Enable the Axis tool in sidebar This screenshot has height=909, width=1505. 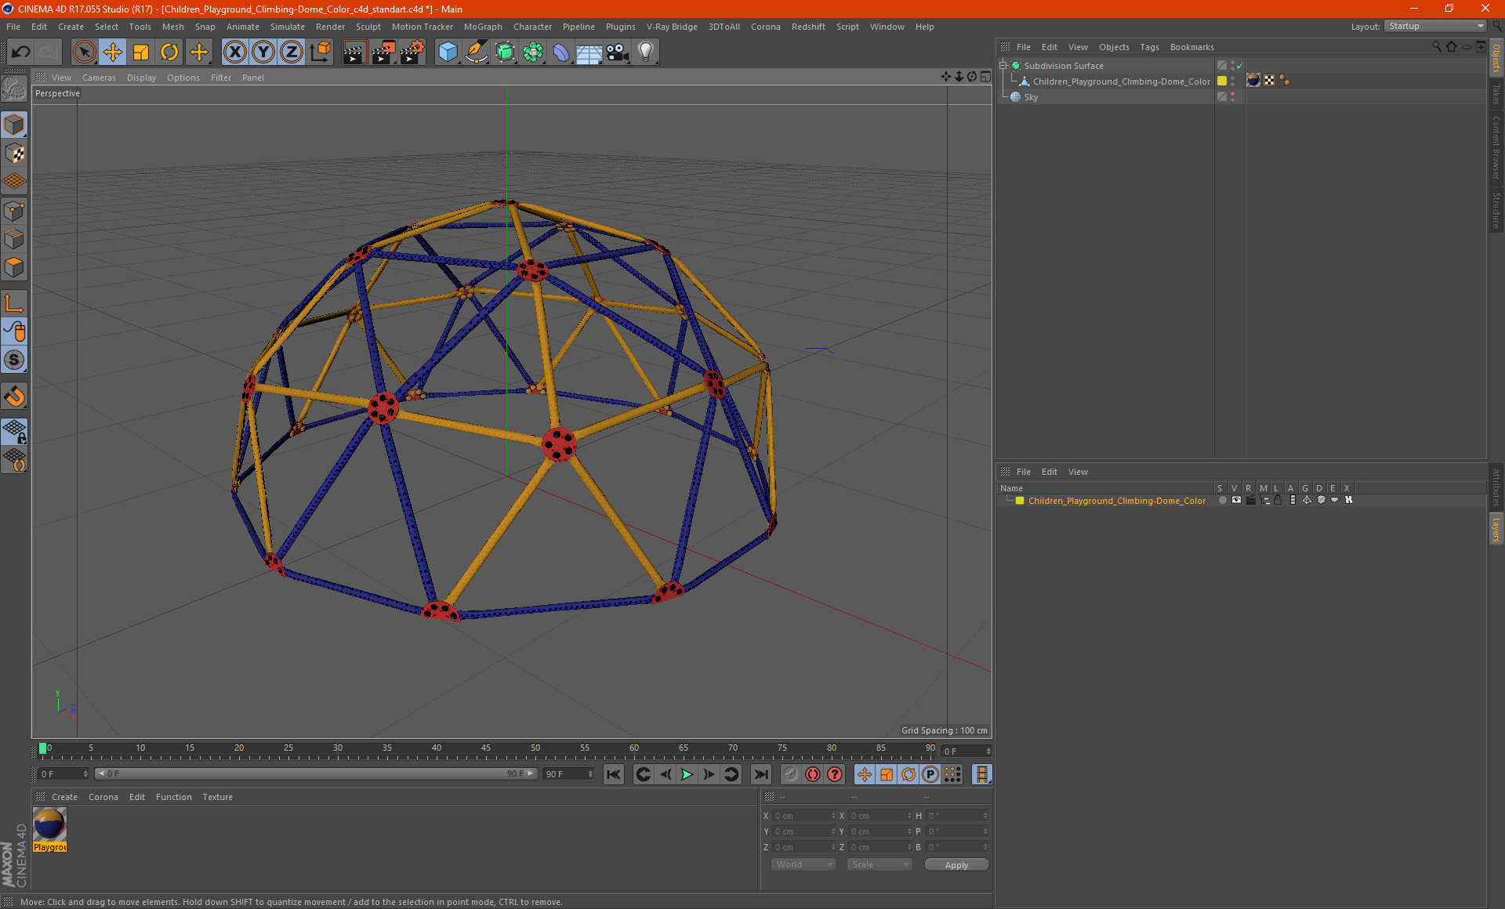click(14, 303)
